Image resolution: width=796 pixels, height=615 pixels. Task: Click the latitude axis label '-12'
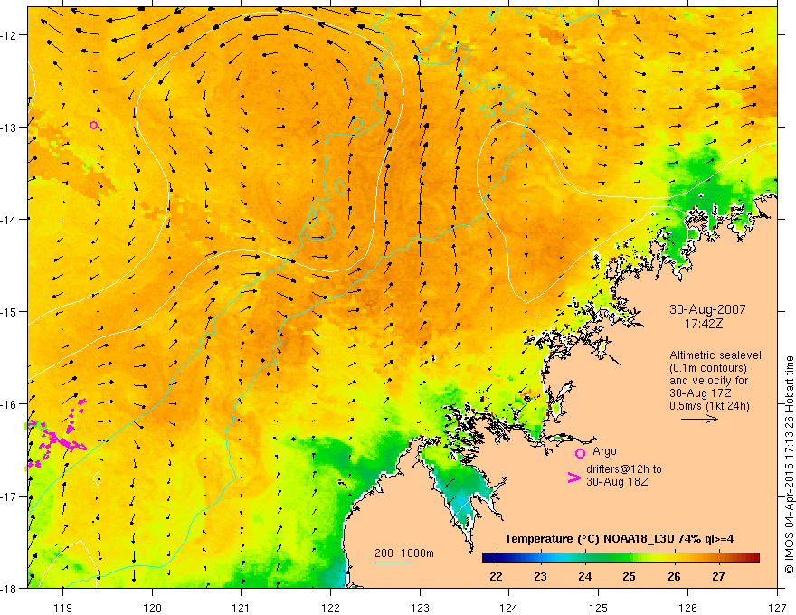pyautogui.click(x=9, y=35)
